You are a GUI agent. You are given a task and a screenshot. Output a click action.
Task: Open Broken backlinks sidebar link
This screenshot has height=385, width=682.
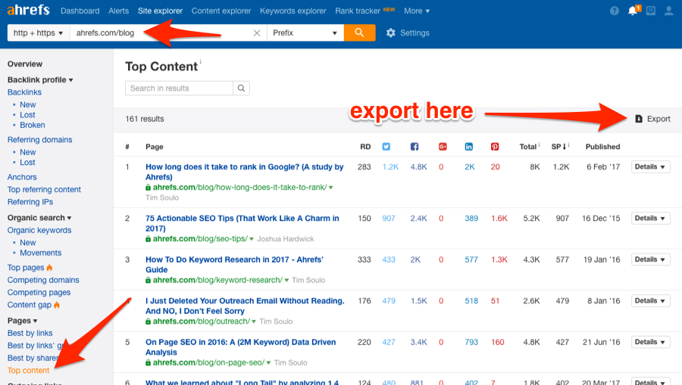pyautogui.click(x=32, y=125)
